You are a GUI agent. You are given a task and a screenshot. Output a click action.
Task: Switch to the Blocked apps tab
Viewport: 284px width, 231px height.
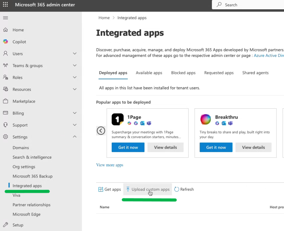coord(183,73)
